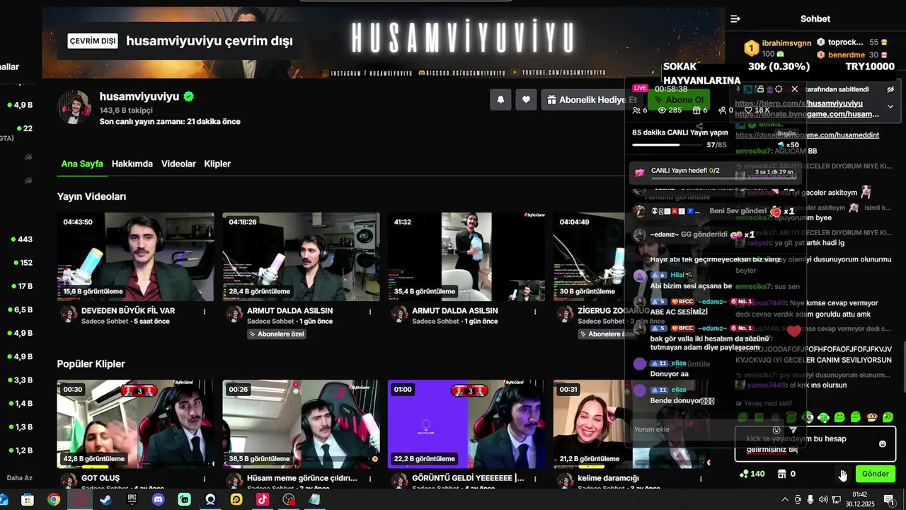906x510 pixels.
Task: Expand the pinned message chevron
Action: (890, 106)
